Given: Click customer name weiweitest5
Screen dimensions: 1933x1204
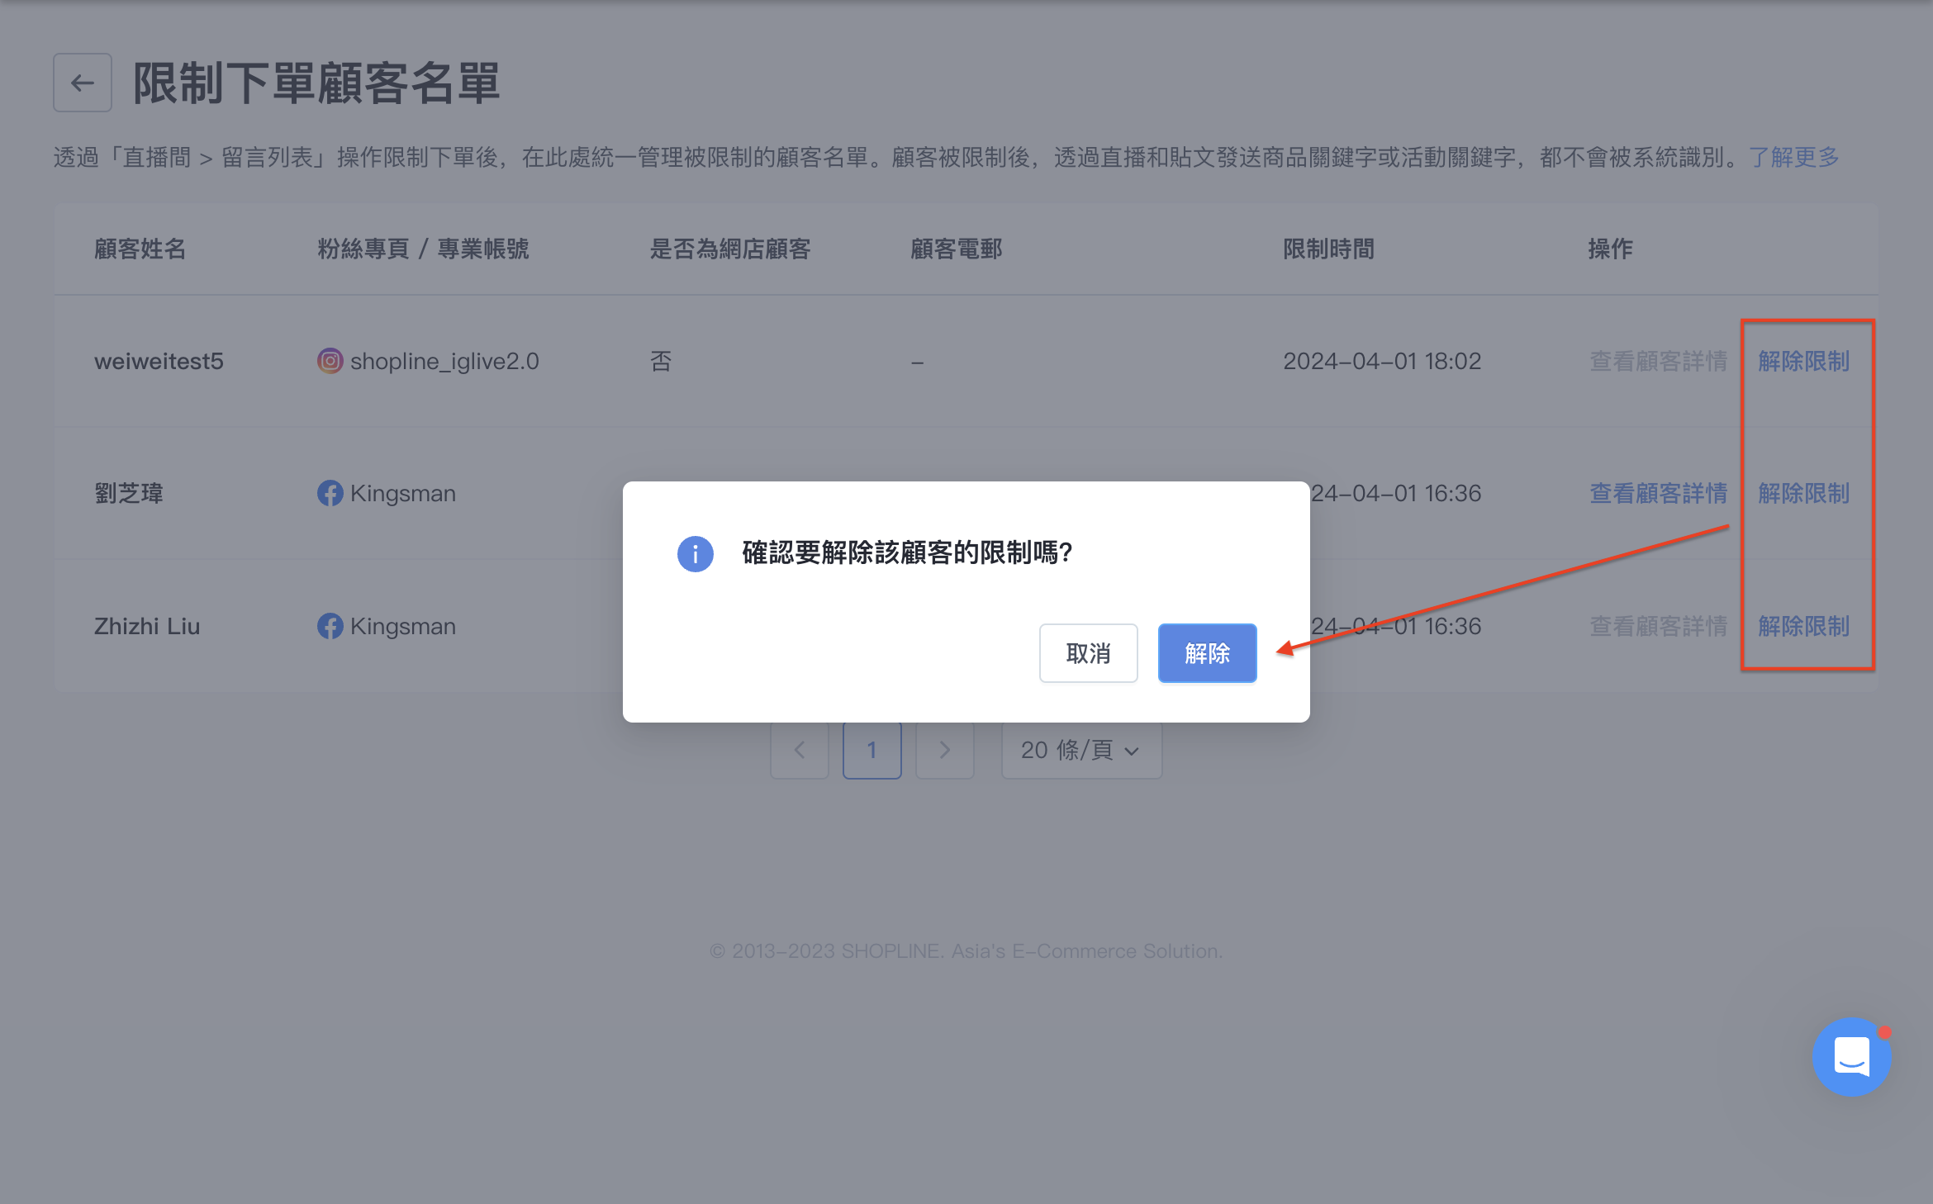Looking at the screenshot, I should (x=159, y=361).
